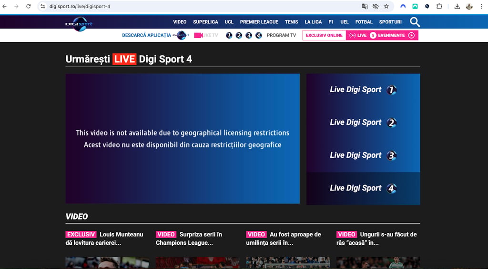Open thumbnail under Ungurii s-au făcut headline
Image resolution: width=488 pixels, height=269 pixels.
click(x=378, y=263)
